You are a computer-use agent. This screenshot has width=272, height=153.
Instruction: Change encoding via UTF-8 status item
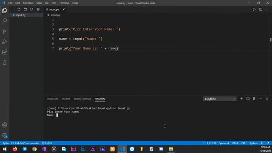click(x=235, y=143)
